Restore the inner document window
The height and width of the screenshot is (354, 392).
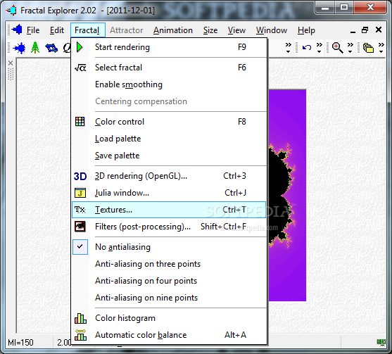[365, 30]
